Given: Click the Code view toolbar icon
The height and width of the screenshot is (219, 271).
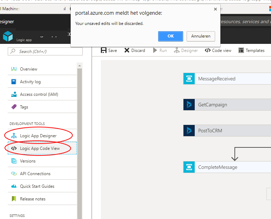Looking at the screenshot, I should point(208,51).
